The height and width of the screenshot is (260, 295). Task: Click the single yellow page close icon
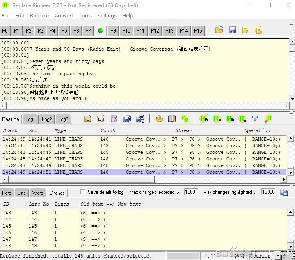pos(245,30)
